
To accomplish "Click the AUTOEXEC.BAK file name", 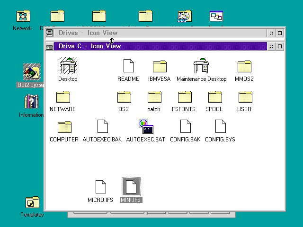I will (102, 140).
